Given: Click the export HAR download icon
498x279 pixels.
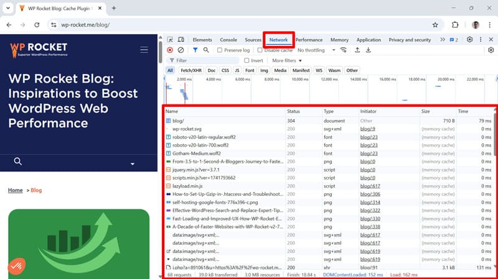Looking at the screenshot, I should click(x=368, y=50).
